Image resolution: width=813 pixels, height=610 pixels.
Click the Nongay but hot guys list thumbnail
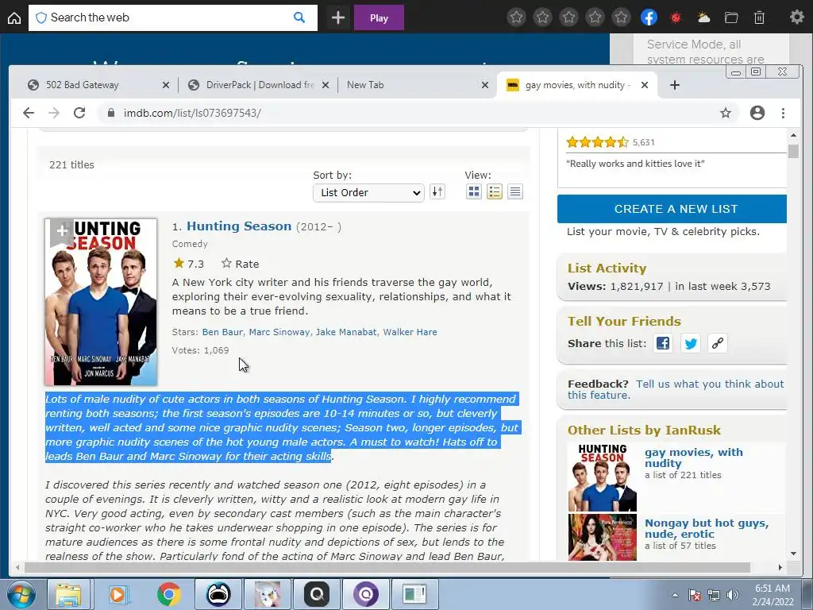click(x=602, y=537)
